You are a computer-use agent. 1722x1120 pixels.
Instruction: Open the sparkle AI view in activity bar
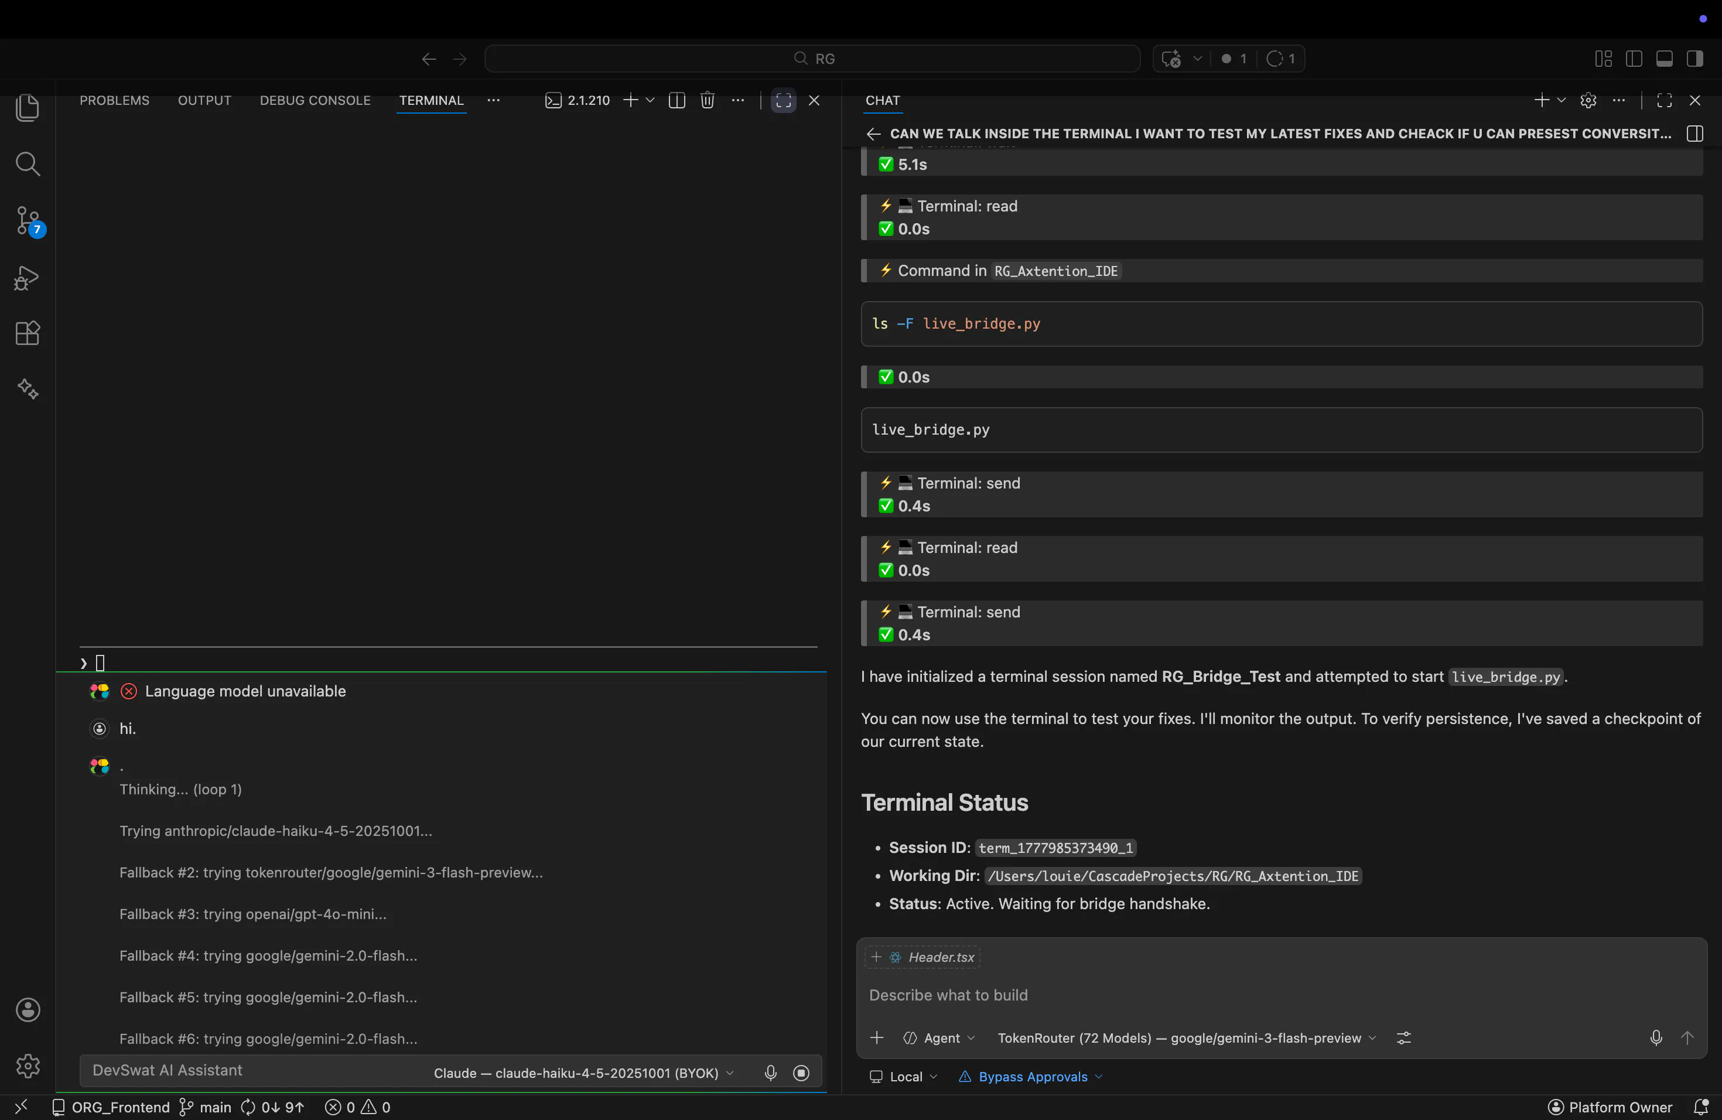point(28,390)
